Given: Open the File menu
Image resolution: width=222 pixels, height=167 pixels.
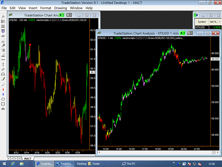Looking at the screenshot, I should 4,8.
